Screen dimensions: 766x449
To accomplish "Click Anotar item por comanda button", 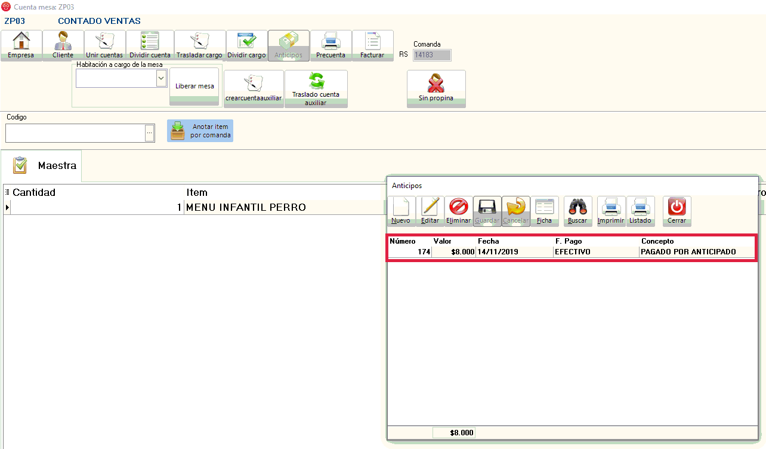I will (x=200, y=131).
